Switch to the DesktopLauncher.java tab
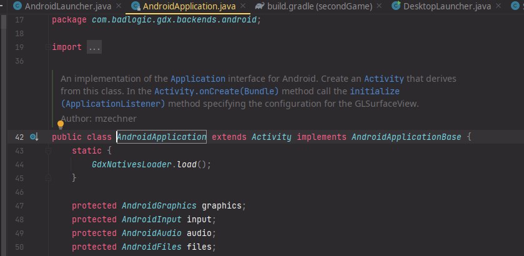This screenshot has height=256, width=524. click(x=447, y=6)
